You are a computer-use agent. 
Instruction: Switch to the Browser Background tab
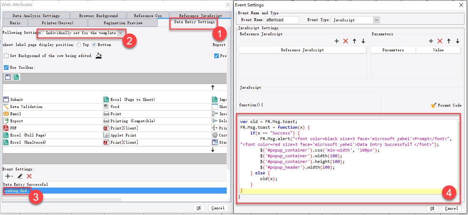pyautogui.click(x=98, y=15)
